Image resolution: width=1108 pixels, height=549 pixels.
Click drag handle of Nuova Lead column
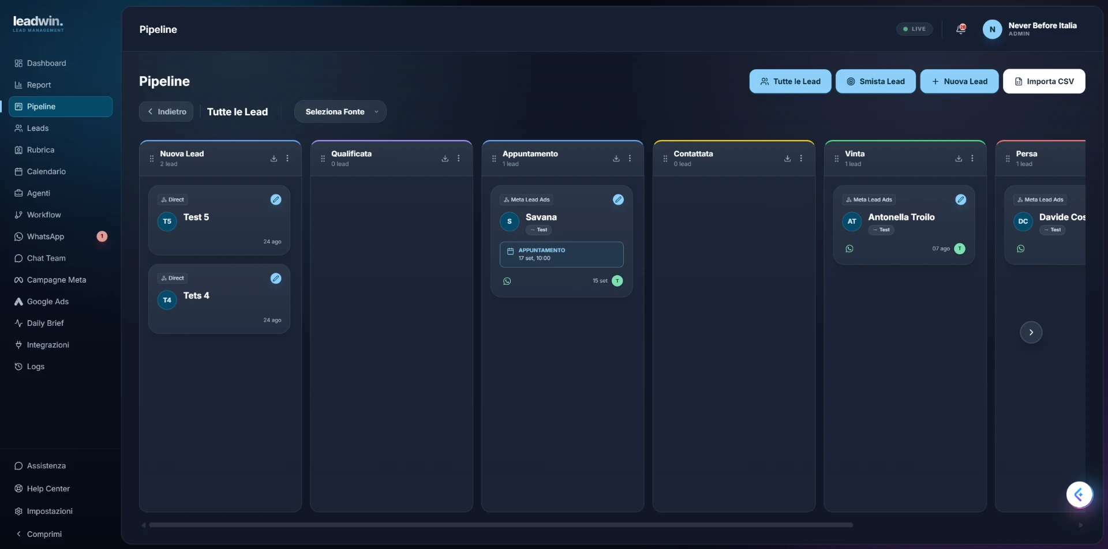(152, 159)
